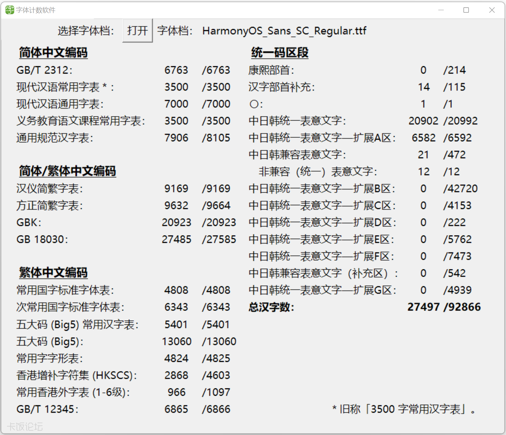The height and width of the screenshot is (435, 506).
Task: Close the 字体计数软件 window
Action: tap(492, 10)
